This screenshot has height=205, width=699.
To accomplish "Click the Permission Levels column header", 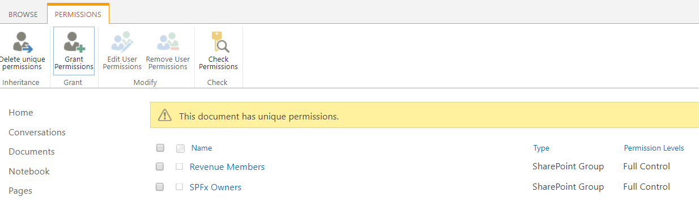I will (654, 148).
